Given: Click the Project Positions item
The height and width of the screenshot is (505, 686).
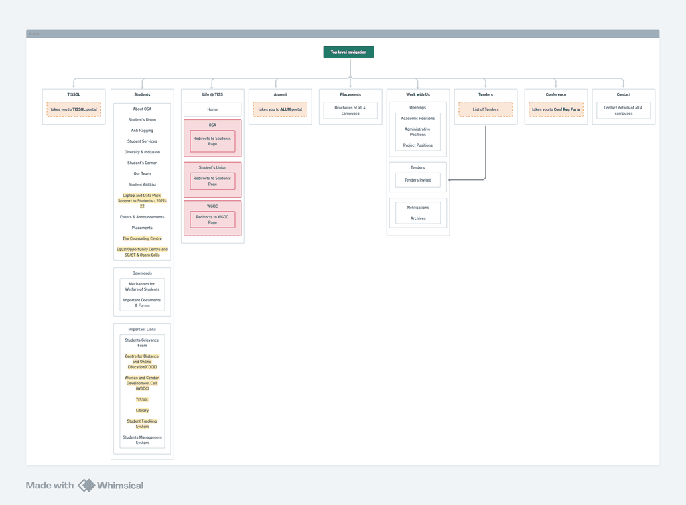Looking at the screenshot, I should [418, 145].
